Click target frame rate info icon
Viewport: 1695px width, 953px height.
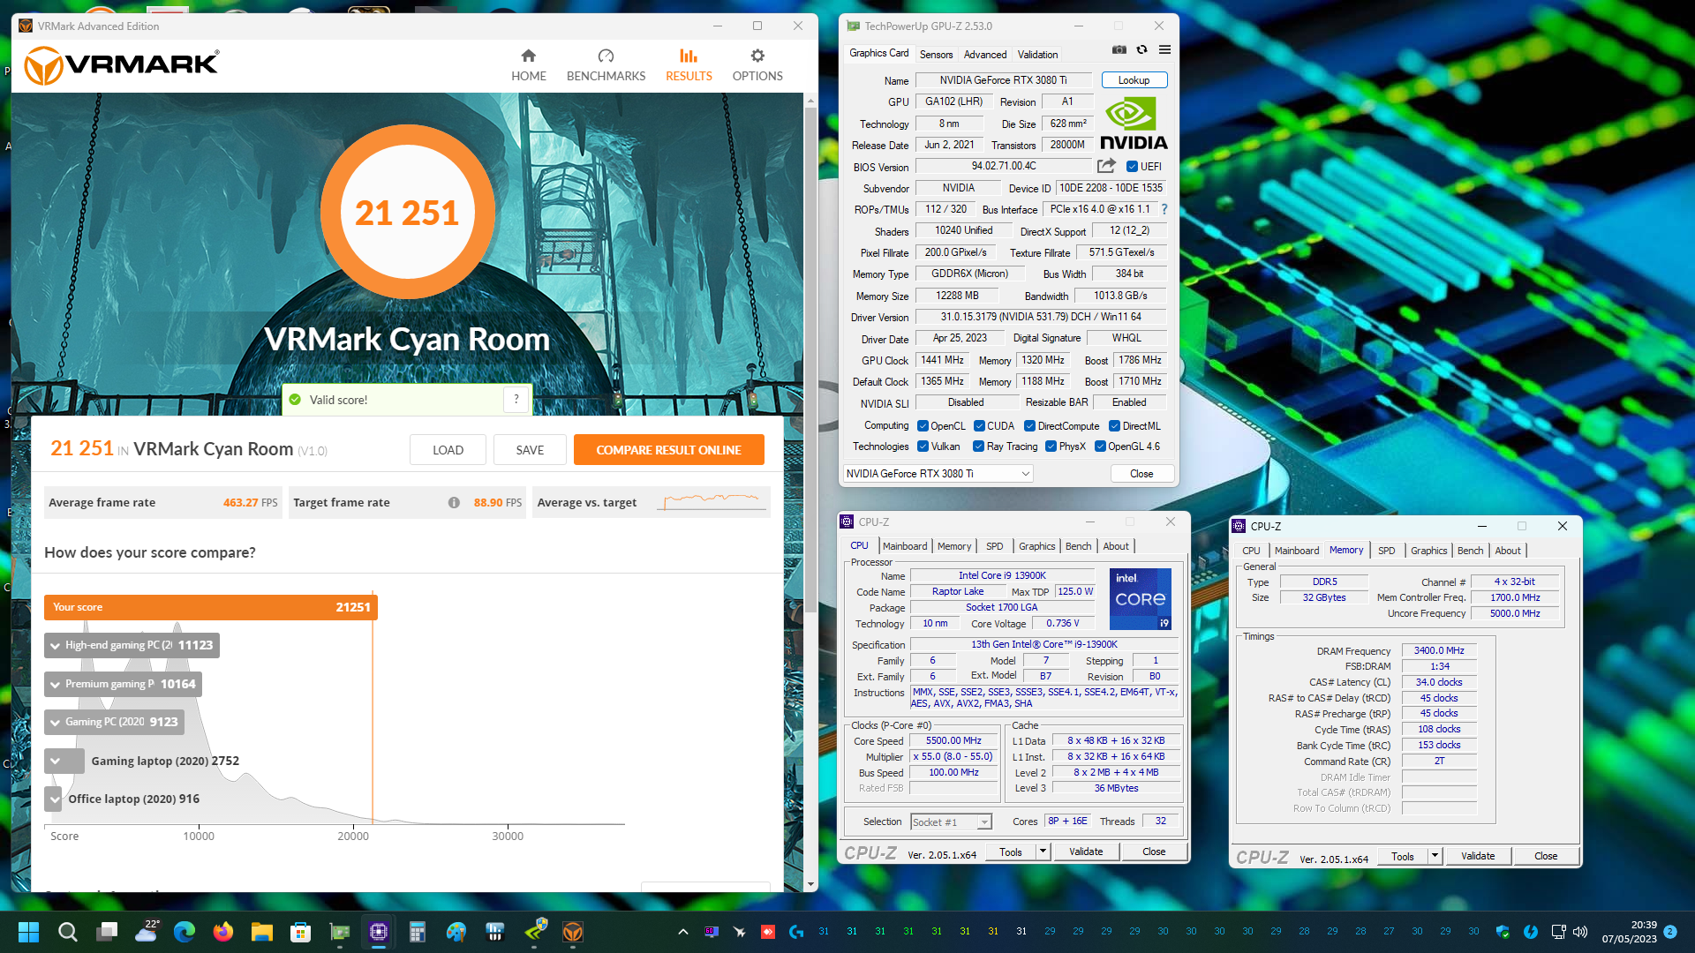tap(454, 502)
